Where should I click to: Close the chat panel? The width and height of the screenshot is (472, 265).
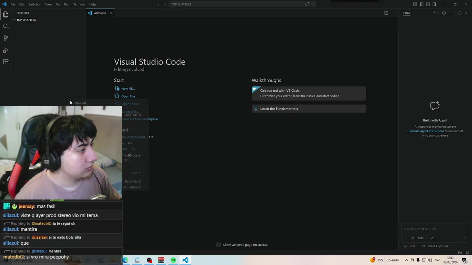click(466, 13)
